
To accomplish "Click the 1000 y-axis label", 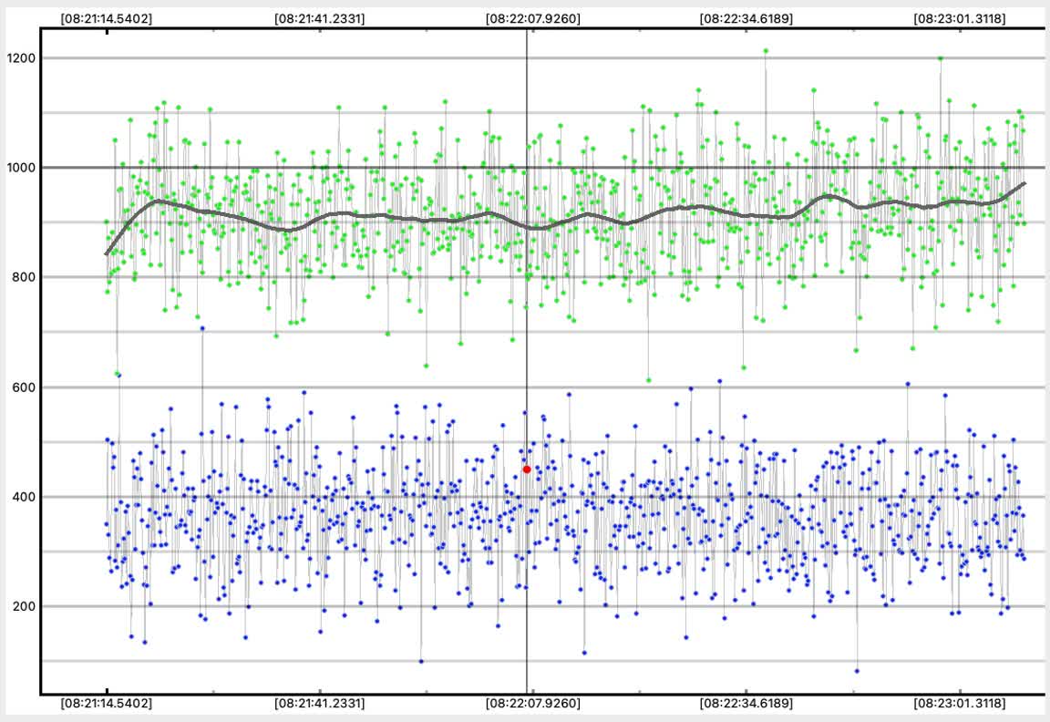I will [19, 168].
